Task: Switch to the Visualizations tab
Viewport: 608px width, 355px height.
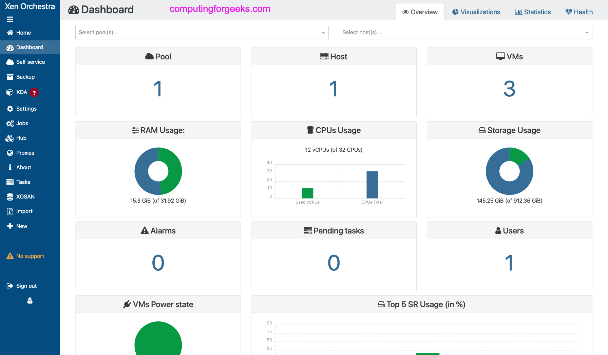Action: coord(476,12)
